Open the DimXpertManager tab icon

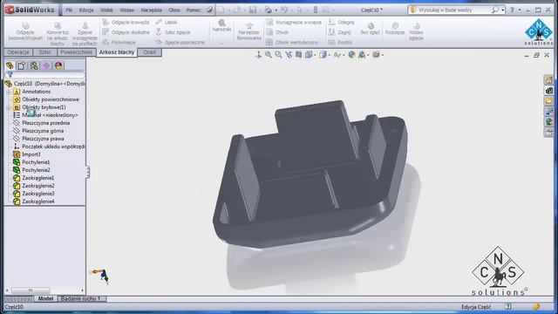coord(46,65)
